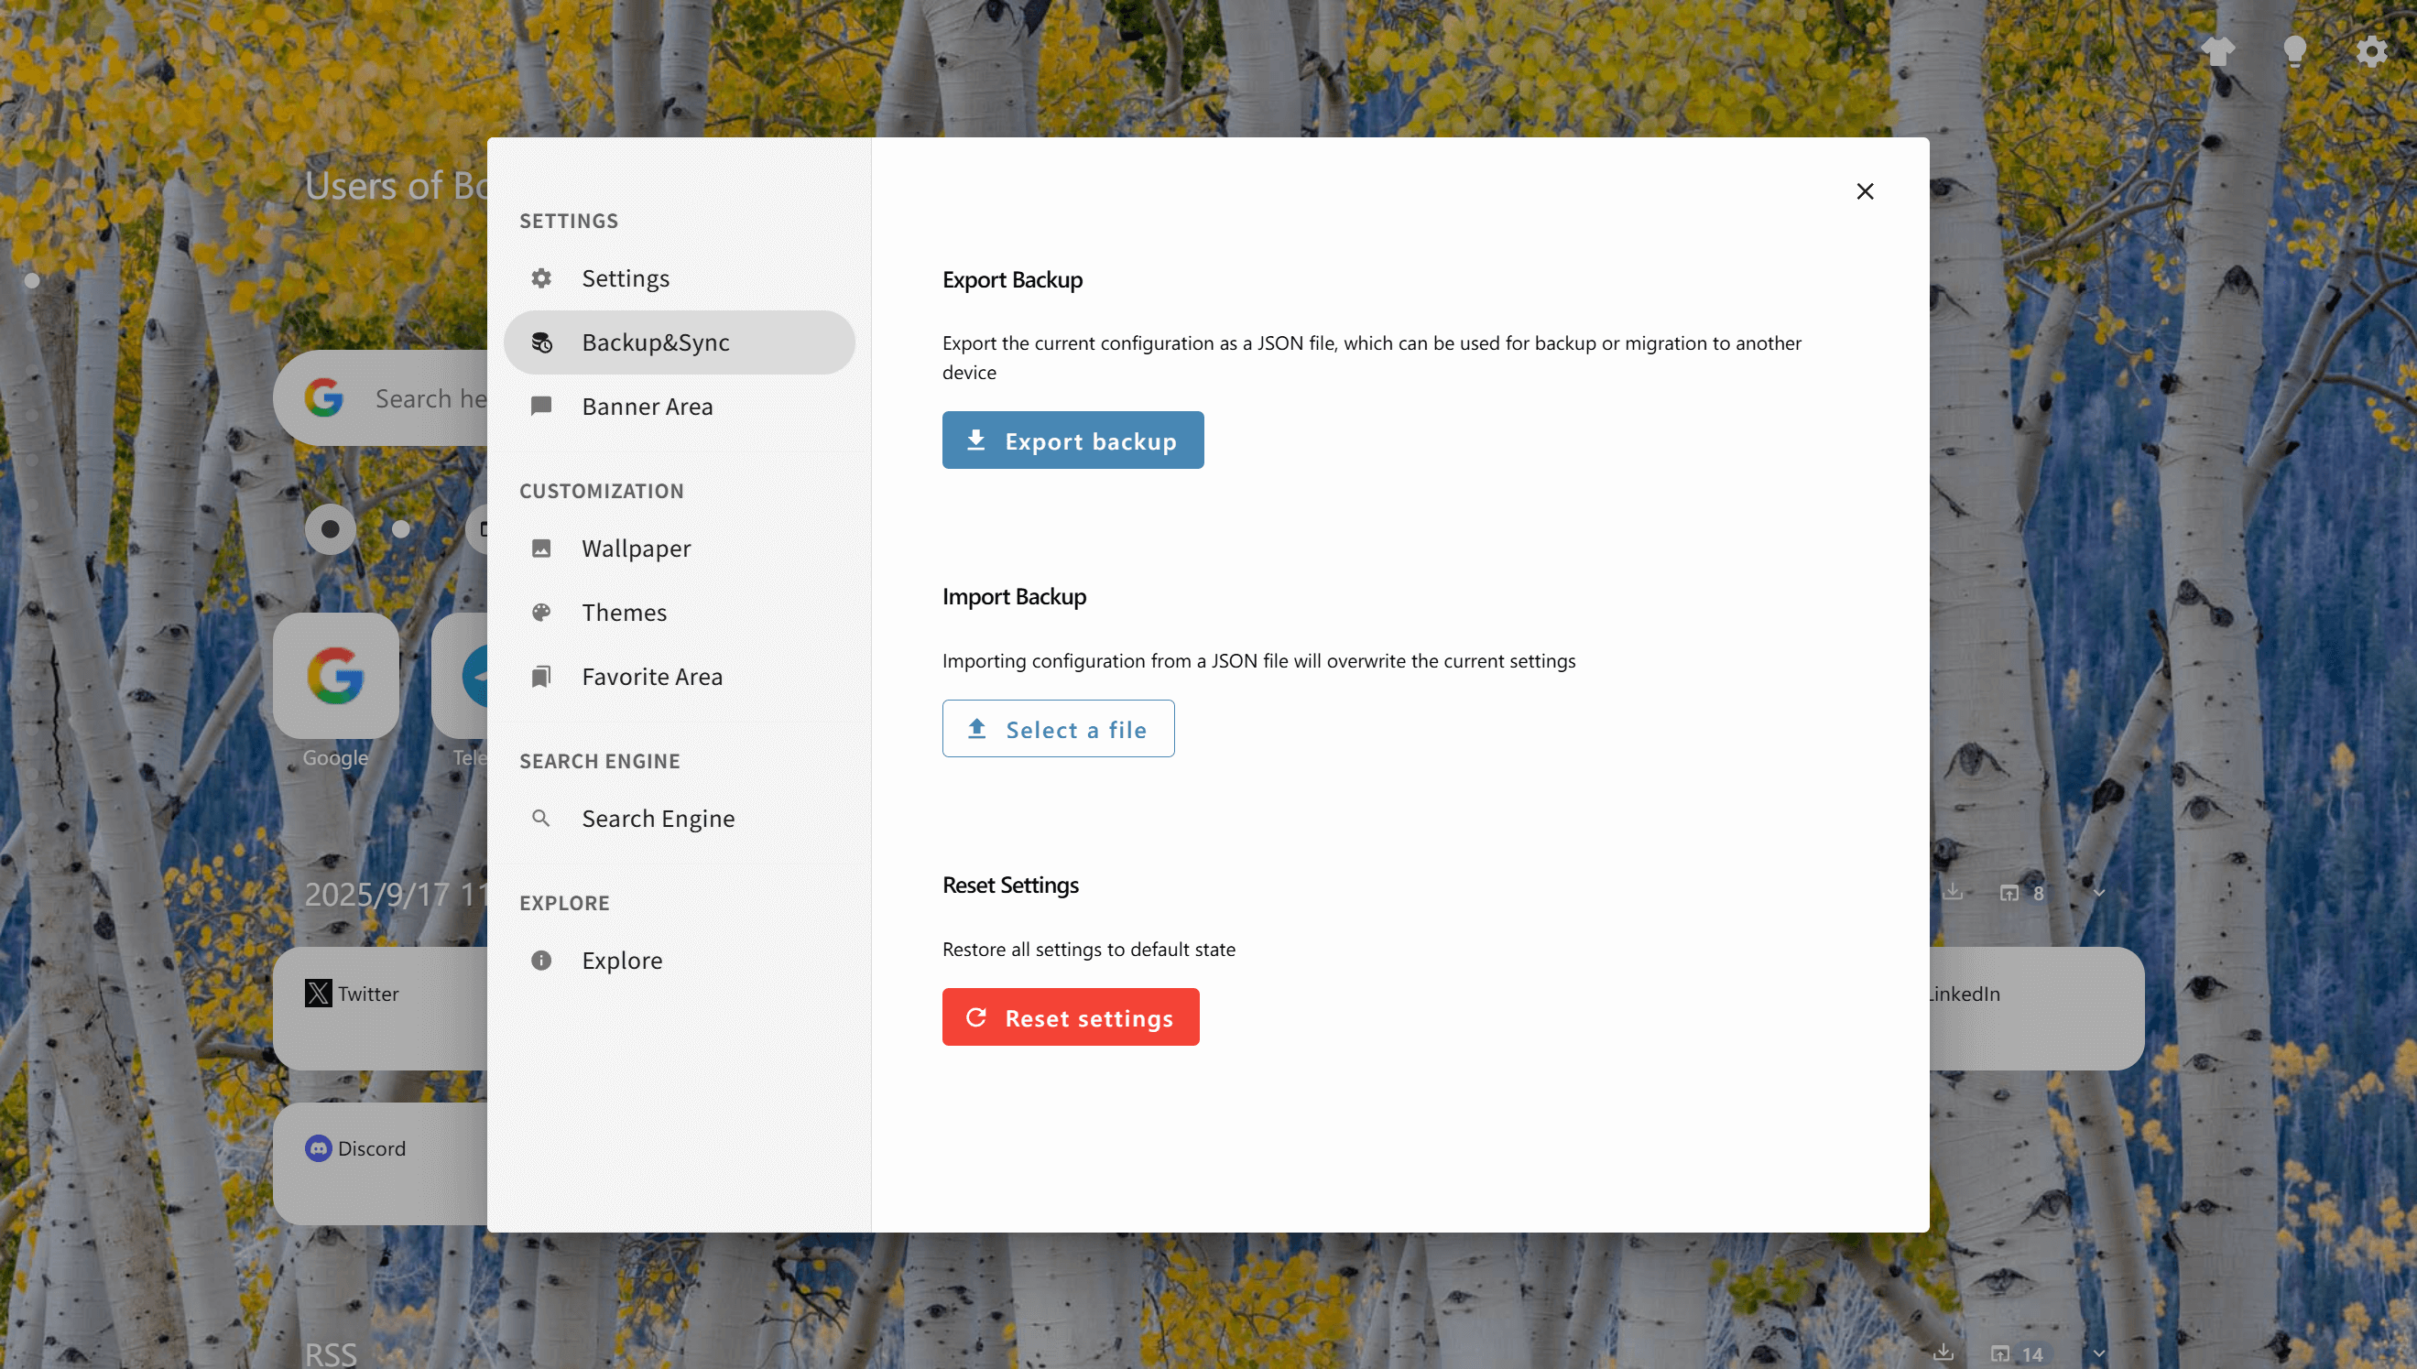The width and height of the screenshot is (2417, 1369).
Task: Click the Discord icon card
Action: pos(380,1162)
